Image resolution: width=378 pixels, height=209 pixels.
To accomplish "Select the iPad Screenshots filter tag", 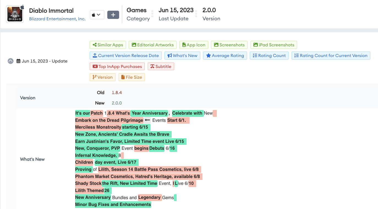I will tap(274, 45).
